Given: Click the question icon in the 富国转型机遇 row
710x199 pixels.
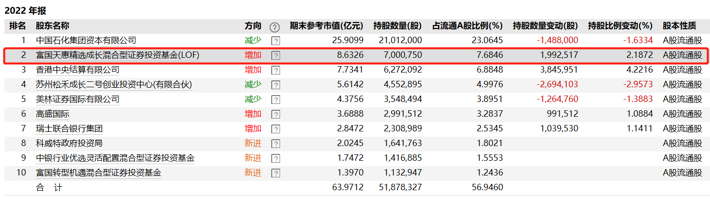Looking at the screenshot, I should [x=276, y=173].
